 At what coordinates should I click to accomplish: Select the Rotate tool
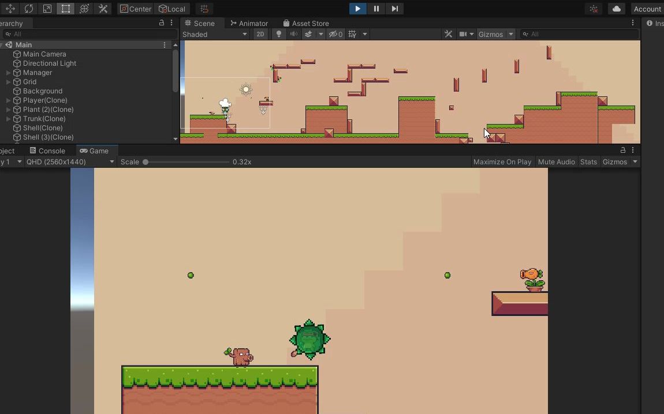pyautogui.click(x=29, y=9)
